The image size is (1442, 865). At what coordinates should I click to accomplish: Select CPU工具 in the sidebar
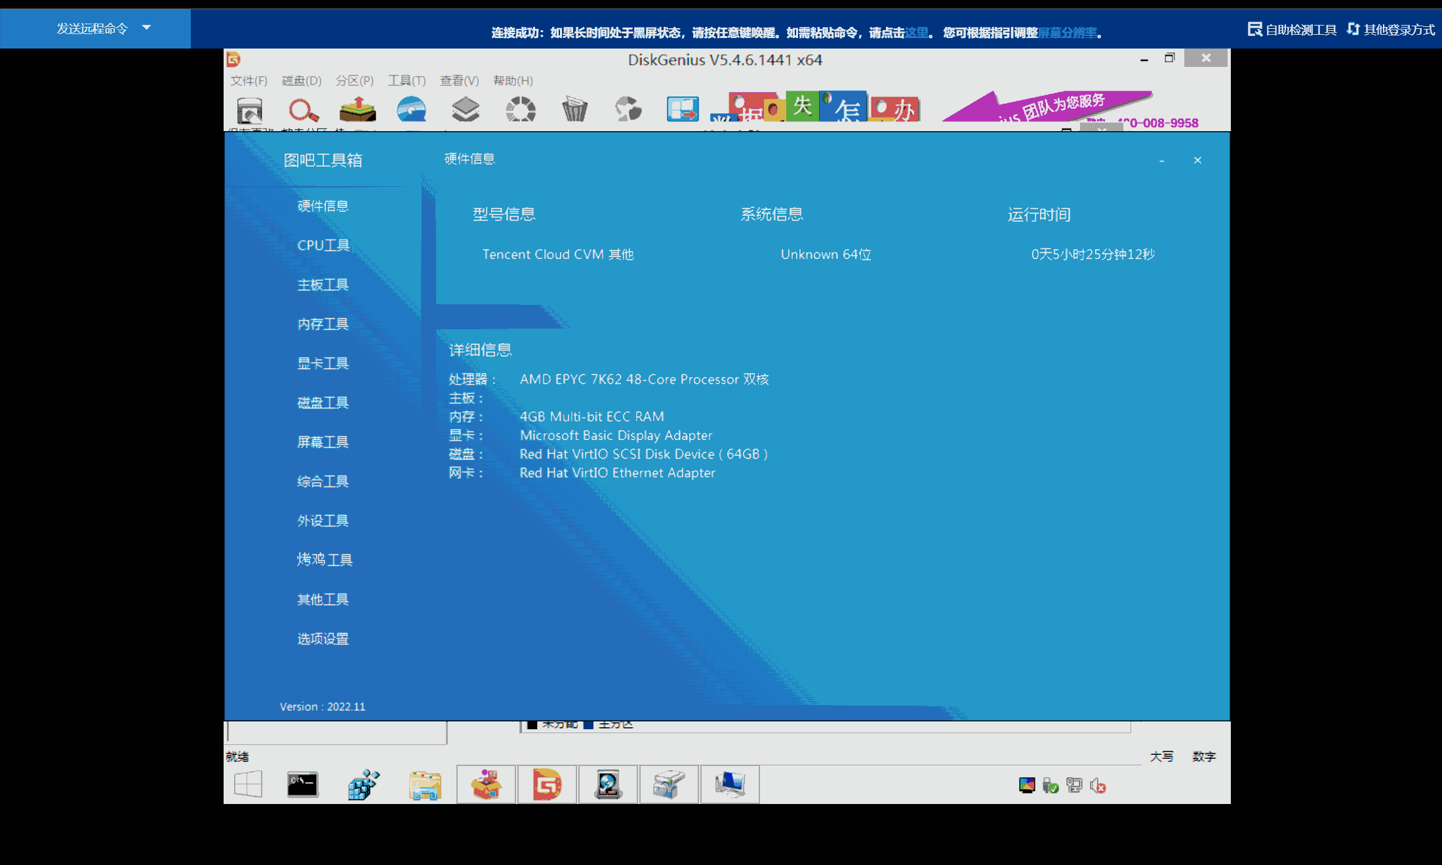click(x=323, y=245)
